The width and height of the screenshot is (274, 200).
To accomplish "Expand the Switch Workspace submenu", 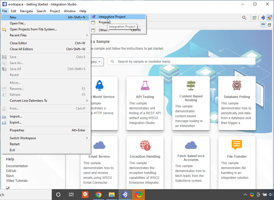I will (87, 138).
